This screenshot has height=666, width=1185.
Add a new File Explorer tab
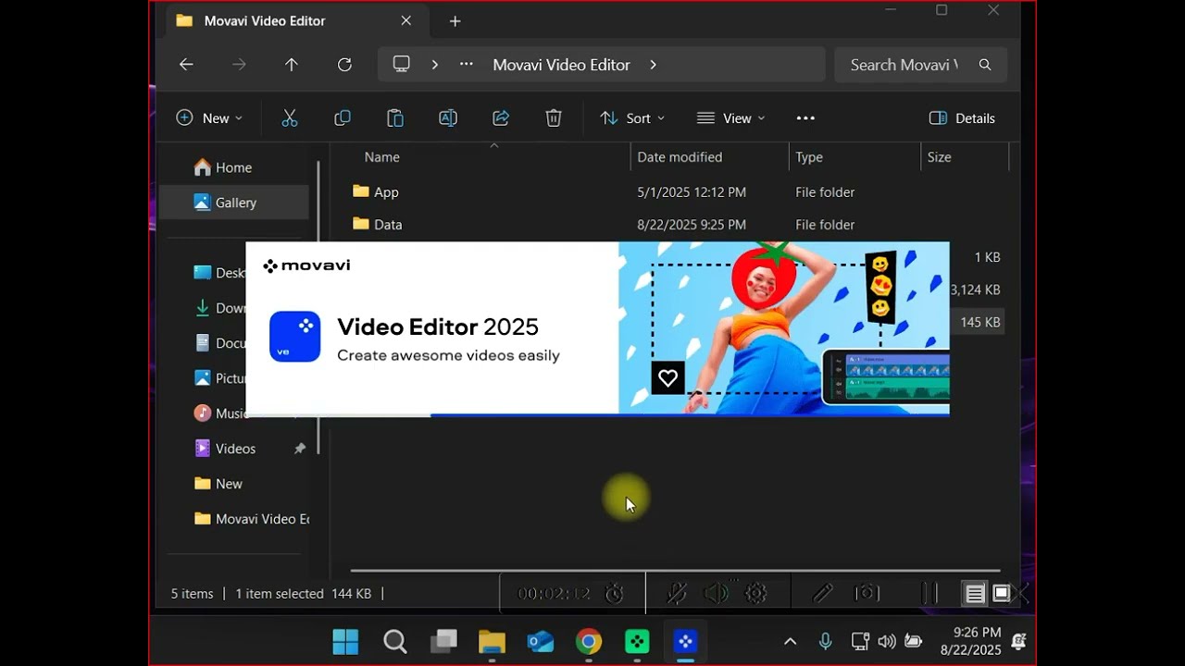[455, 20]
